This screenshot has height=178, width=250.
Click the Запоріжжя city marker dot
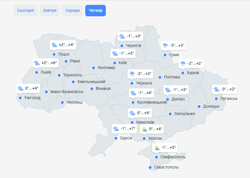point(170,114)
